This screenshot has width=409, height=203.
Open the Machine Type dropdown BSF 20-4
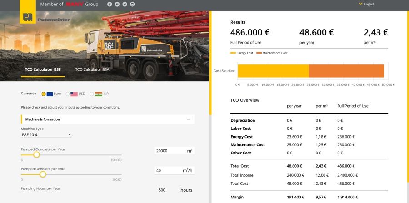pyautogui.click(x=46, y=135)
